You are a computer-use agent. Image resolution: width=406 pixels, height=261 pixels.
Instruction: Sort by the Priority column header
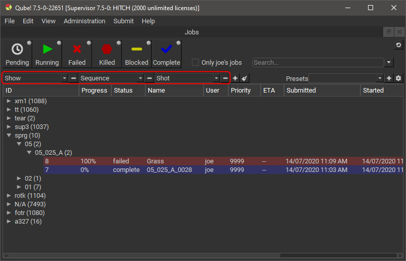pos(240,91)
